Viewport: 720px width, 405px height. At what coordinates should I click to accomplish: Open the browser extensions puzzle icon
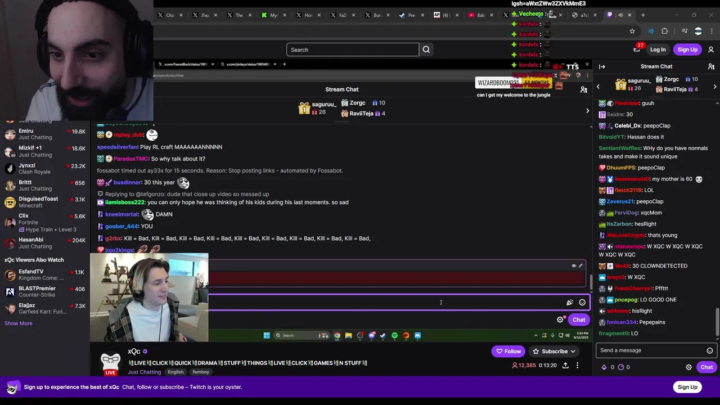(665, 31)
